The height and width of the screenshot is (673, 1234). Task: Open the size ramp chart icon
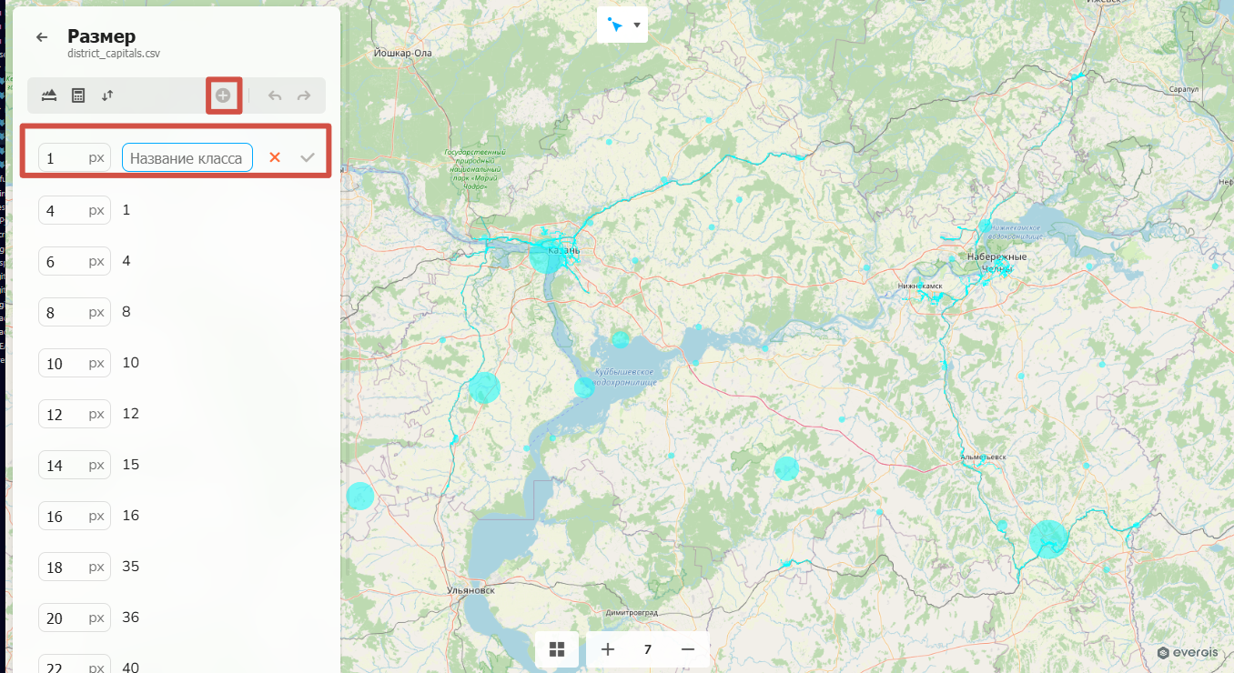point(49,95)
